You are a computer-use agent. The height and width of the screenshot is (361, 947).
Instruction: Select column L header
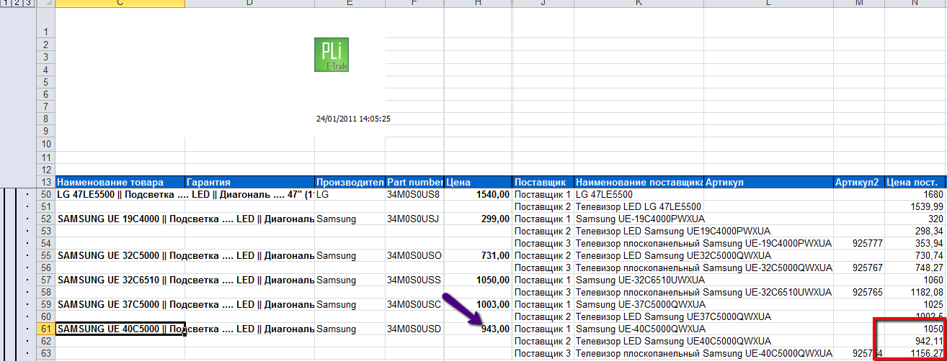(x=768, y=4)
